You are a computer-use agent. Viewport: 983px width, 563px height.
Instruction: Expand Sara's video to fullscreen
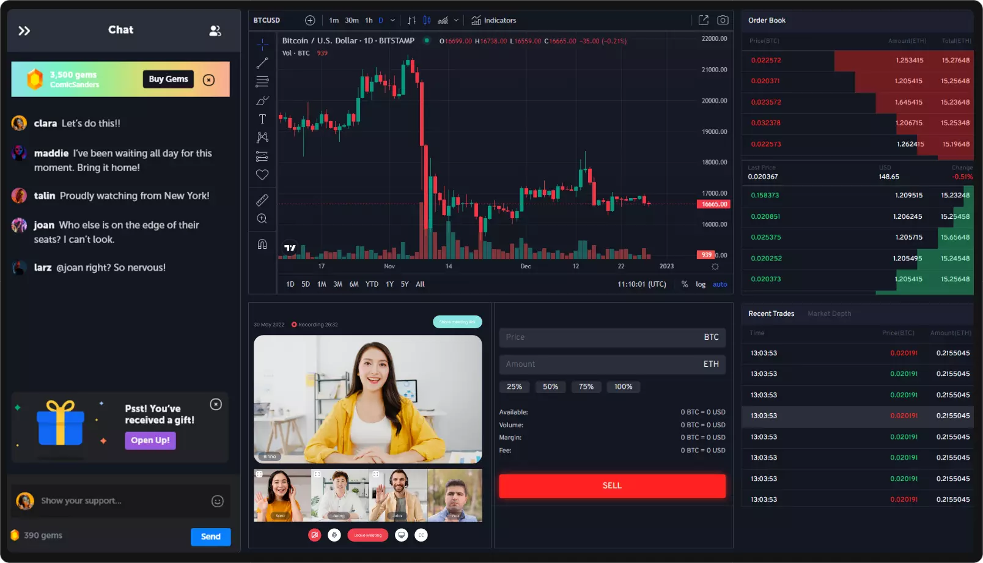[259, 474]
